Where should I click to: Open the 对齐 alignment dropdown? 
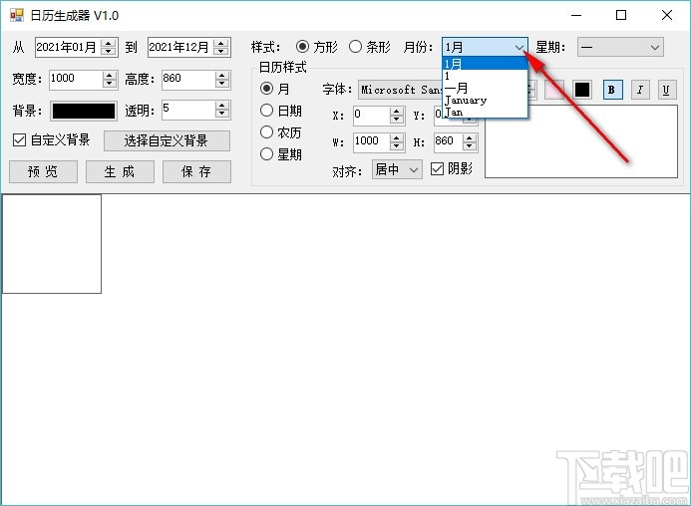coord(397,169)
